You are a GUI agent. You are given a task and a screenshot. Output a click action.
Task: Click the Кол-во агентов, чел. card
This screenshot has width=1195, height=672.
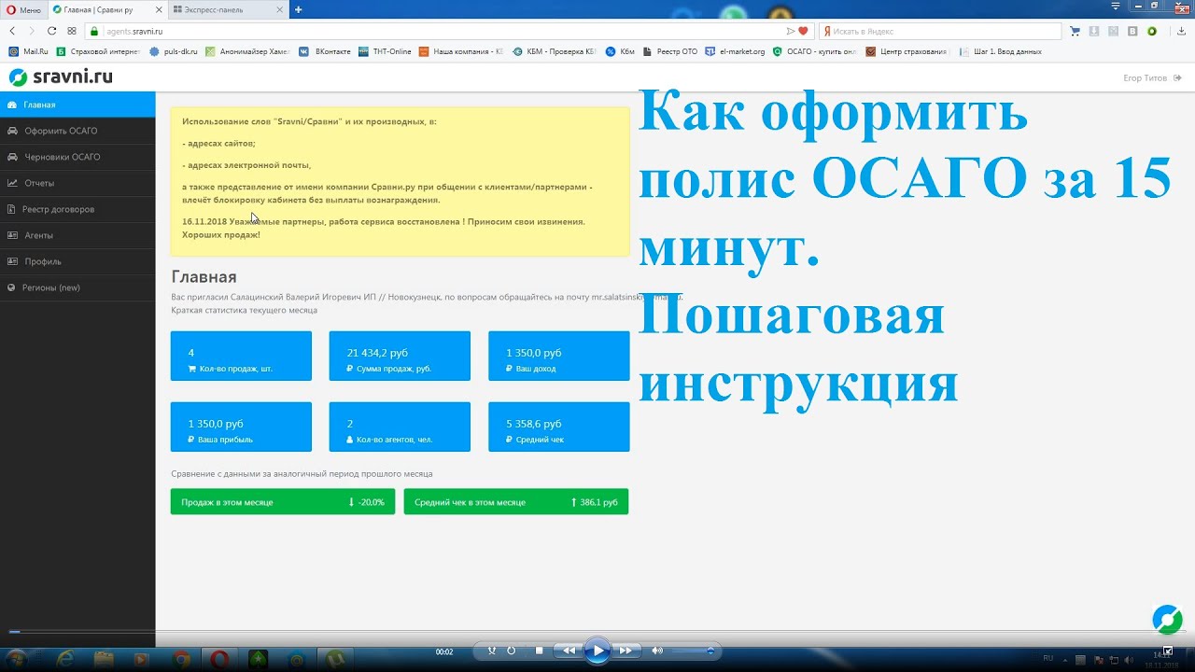click(400, 427)
